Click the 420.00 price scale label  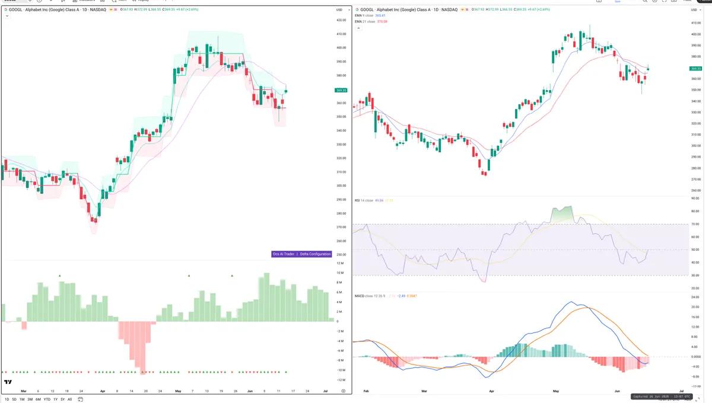click(x=341, y=20)
